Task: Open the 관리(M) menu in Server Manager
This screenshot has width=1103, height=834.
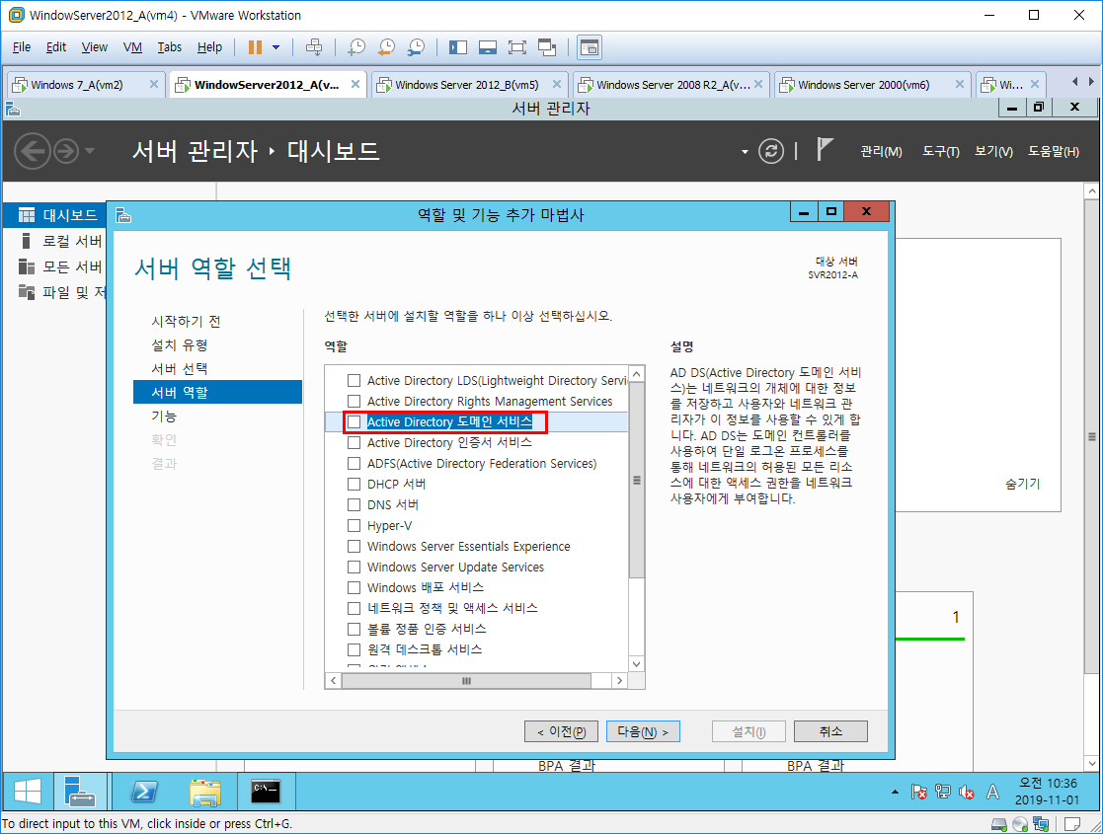Action: coord(882,151)
